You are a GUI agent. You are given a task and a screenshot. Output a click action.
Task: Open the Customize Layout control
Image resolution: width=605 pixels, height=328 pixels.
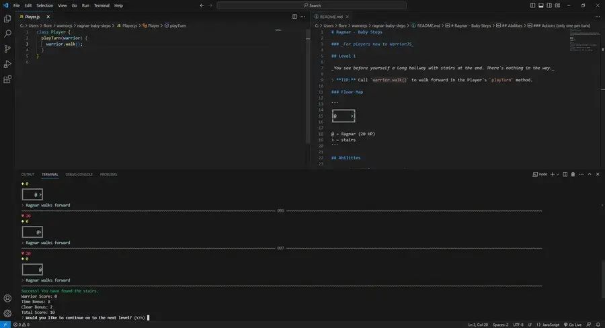557,5
